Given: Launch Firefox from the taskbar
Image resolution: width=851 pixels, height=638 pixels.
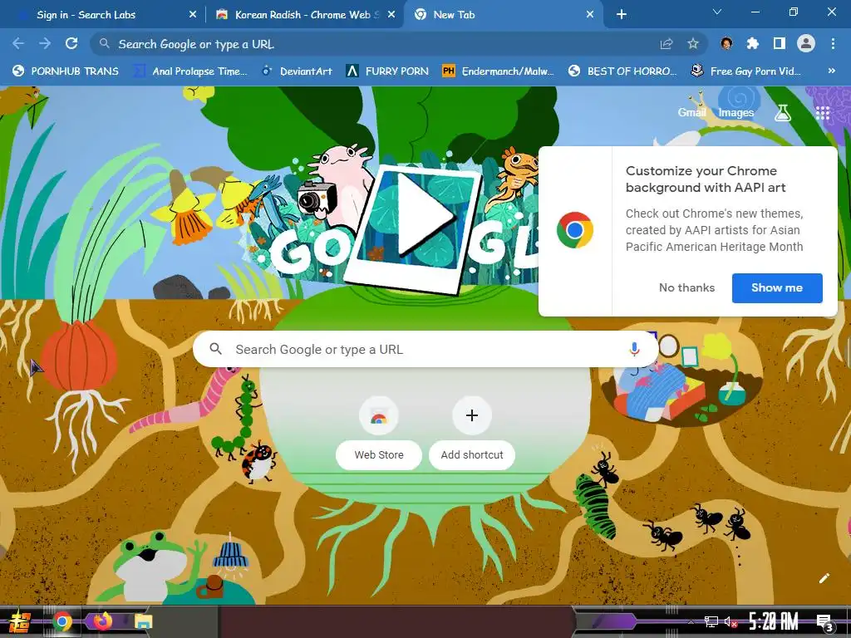Looking at the screenshot, I should coord(102,621).
